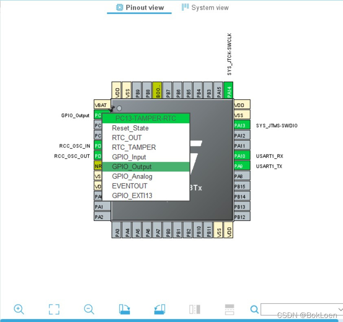343x322 pixels.
Task: Click the PA3 pin on bottom
Action: pyautogui.click(x=117, y=230)
